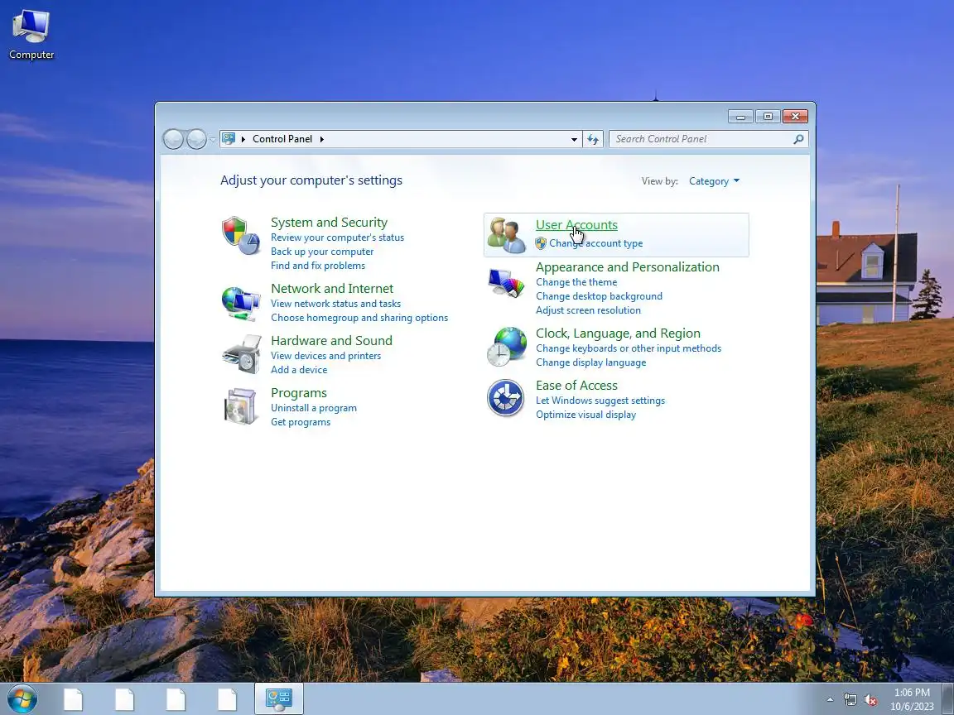Viewport: 954px width, 715px height.
Task: Click Let Windows suggest settings
Action: click(600, 401)
